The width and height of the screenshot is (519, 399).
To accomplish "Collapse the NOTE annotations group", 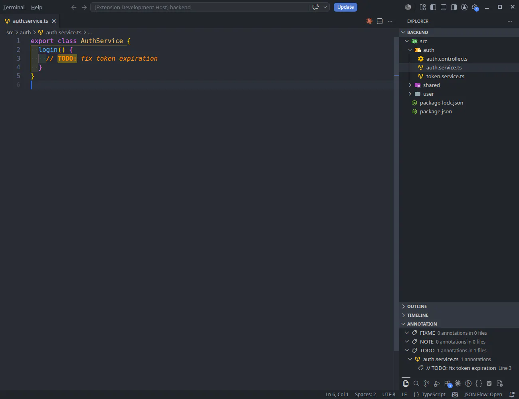I will click(407, 342).
